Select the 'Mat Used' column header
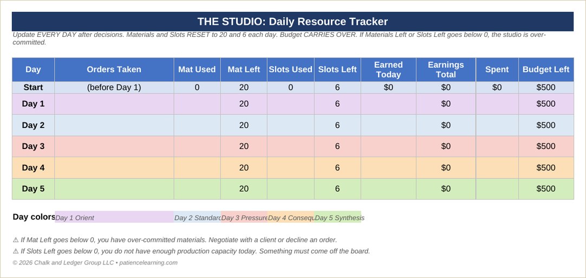586x278 pixels. coord(197,69)
